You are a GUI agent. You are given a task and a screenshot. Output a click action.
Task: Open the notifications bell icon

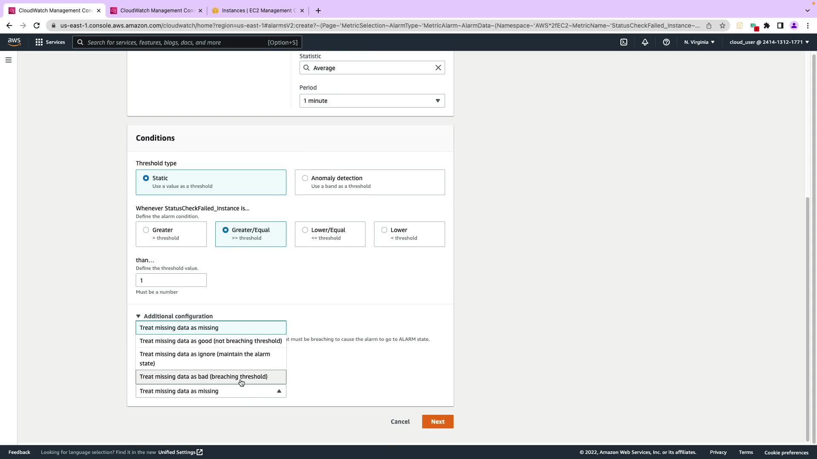pos(645,42)
